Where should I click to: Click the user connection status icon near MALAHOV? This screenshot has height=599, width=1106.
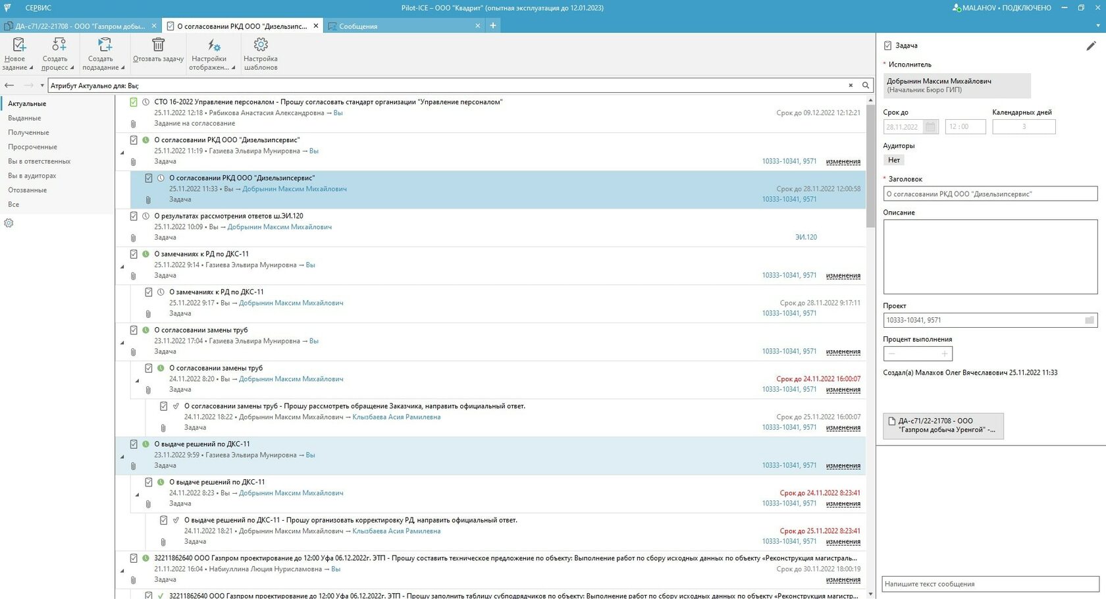[957, 8]
